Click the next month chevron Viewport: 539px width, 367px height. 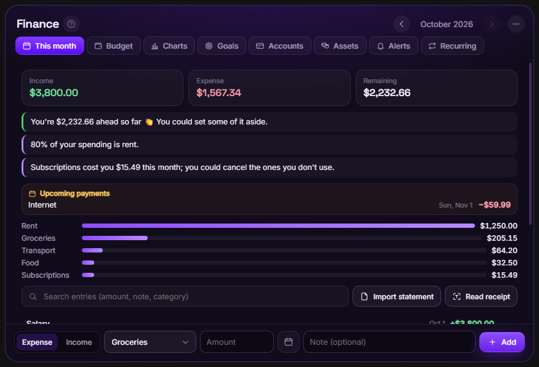491,24
